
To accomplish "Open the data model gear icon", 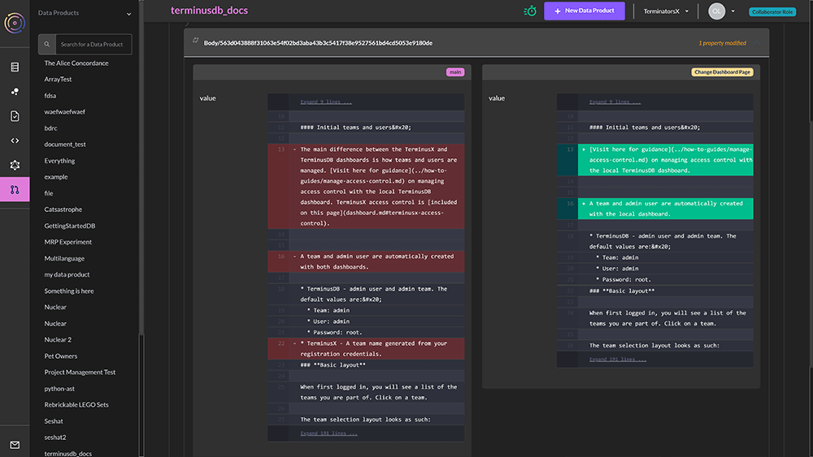I will [x=15, y=165].
